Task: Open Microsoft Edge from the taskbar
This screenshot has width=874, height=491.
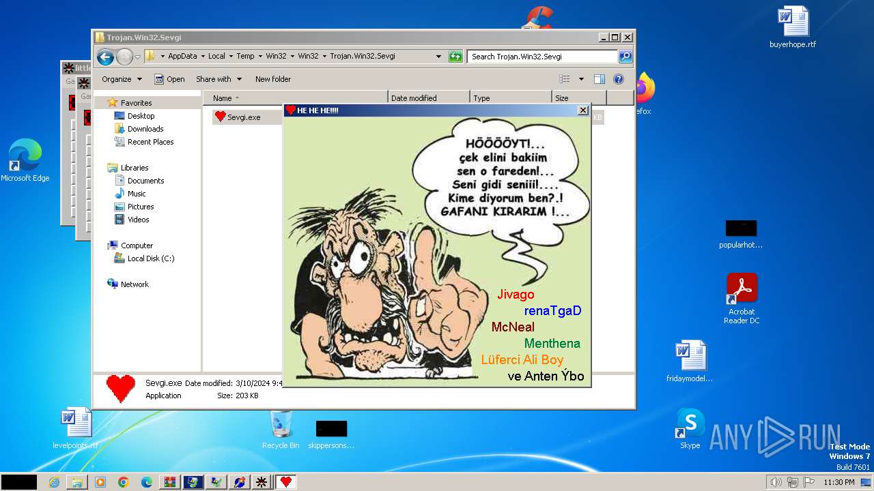Action: click(147, 482)
